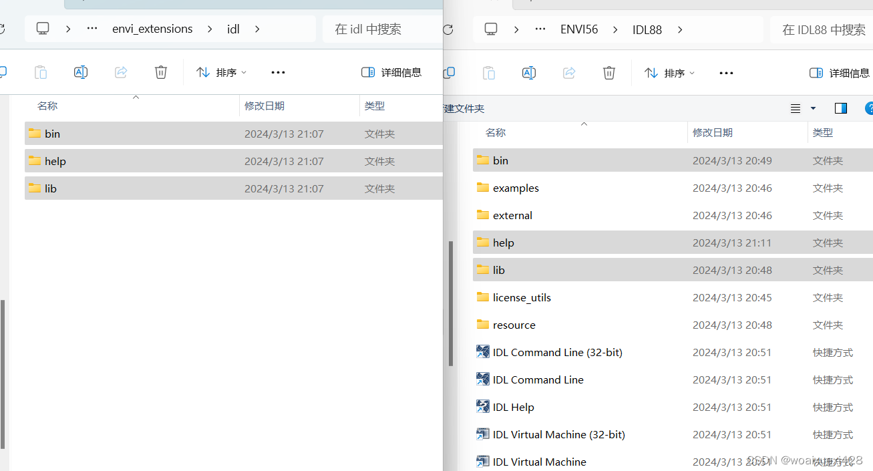Screen dimensions: 873x471
Task: Click search box 在 IDL88 中搜索
Action: tap(822, 29)
